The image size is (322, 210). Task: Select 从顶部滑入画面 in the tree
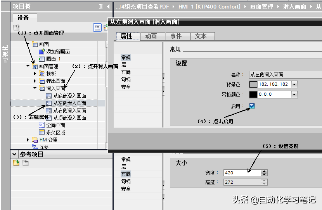tap(69, 118)
